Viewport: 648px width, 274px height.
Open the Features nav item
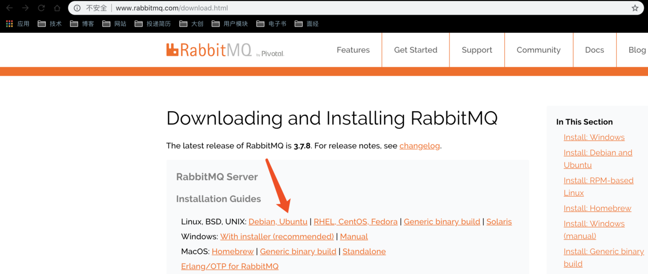tap(353, 50)
